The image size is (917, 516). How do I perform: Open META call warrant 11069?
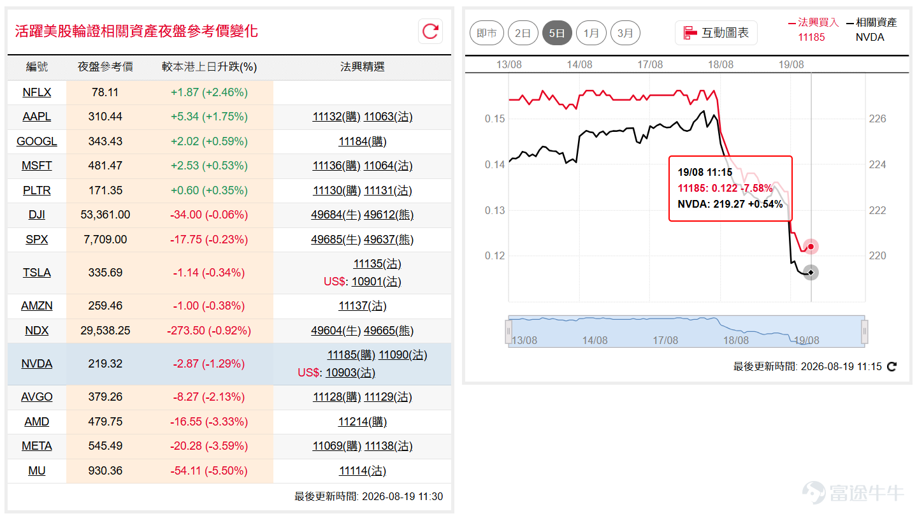[336, 446]
